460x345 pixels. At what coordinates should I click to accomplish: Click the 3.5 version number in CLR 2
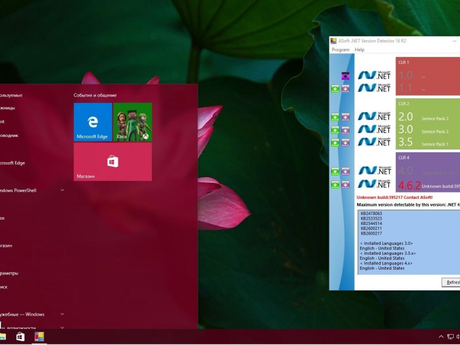(x=405, y=142)
